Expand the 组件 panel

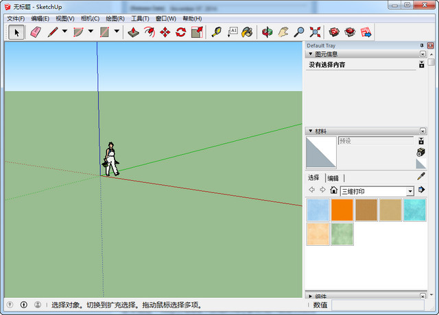click(310, 296)
